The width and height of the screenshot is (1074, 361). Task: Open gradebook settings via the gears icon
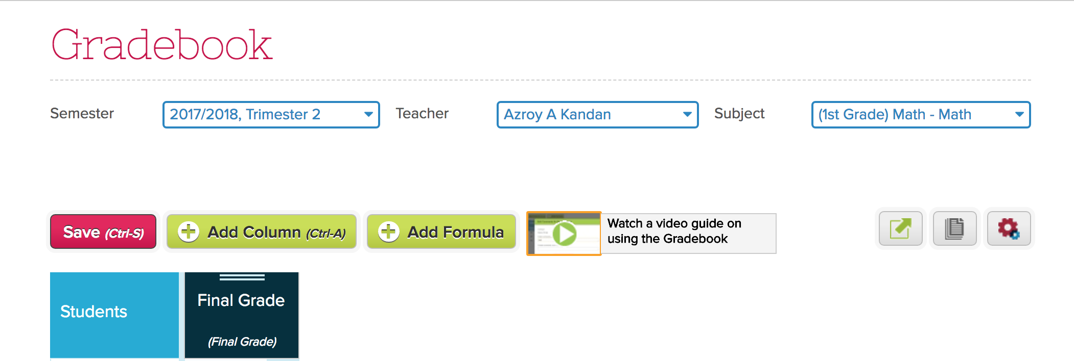pyautogui.click(x=1008, y=229)
